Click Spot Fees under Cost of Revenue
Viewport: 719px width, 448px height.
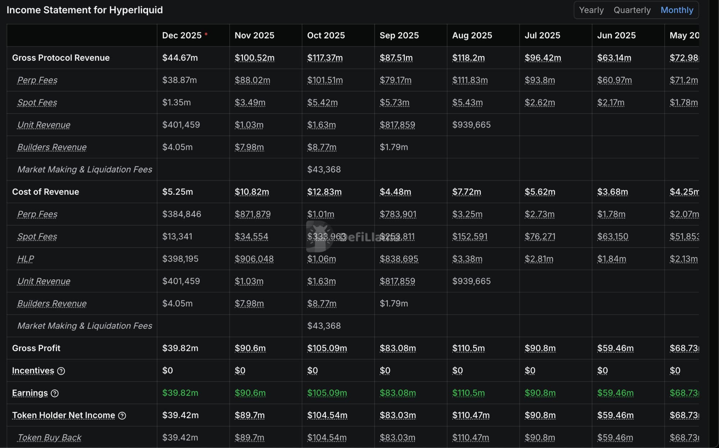click(x=37, y=236)
